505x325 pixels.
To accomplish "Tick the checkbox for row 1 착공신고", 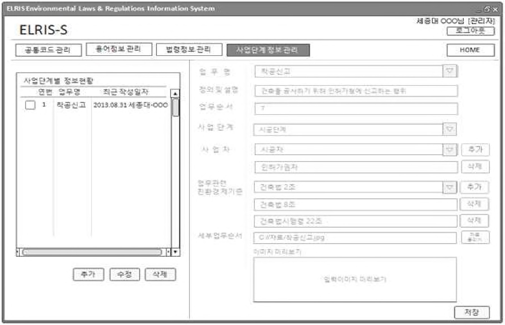I will click(30, 105).
